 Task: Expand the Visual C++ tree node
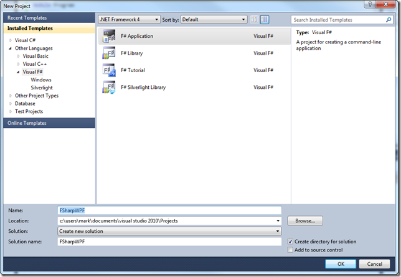pyautogui.click(x=19, y=64)
